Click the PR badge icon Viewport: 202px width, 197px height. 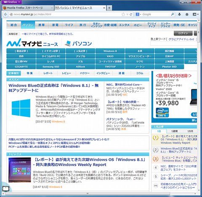tap(156, 186)
